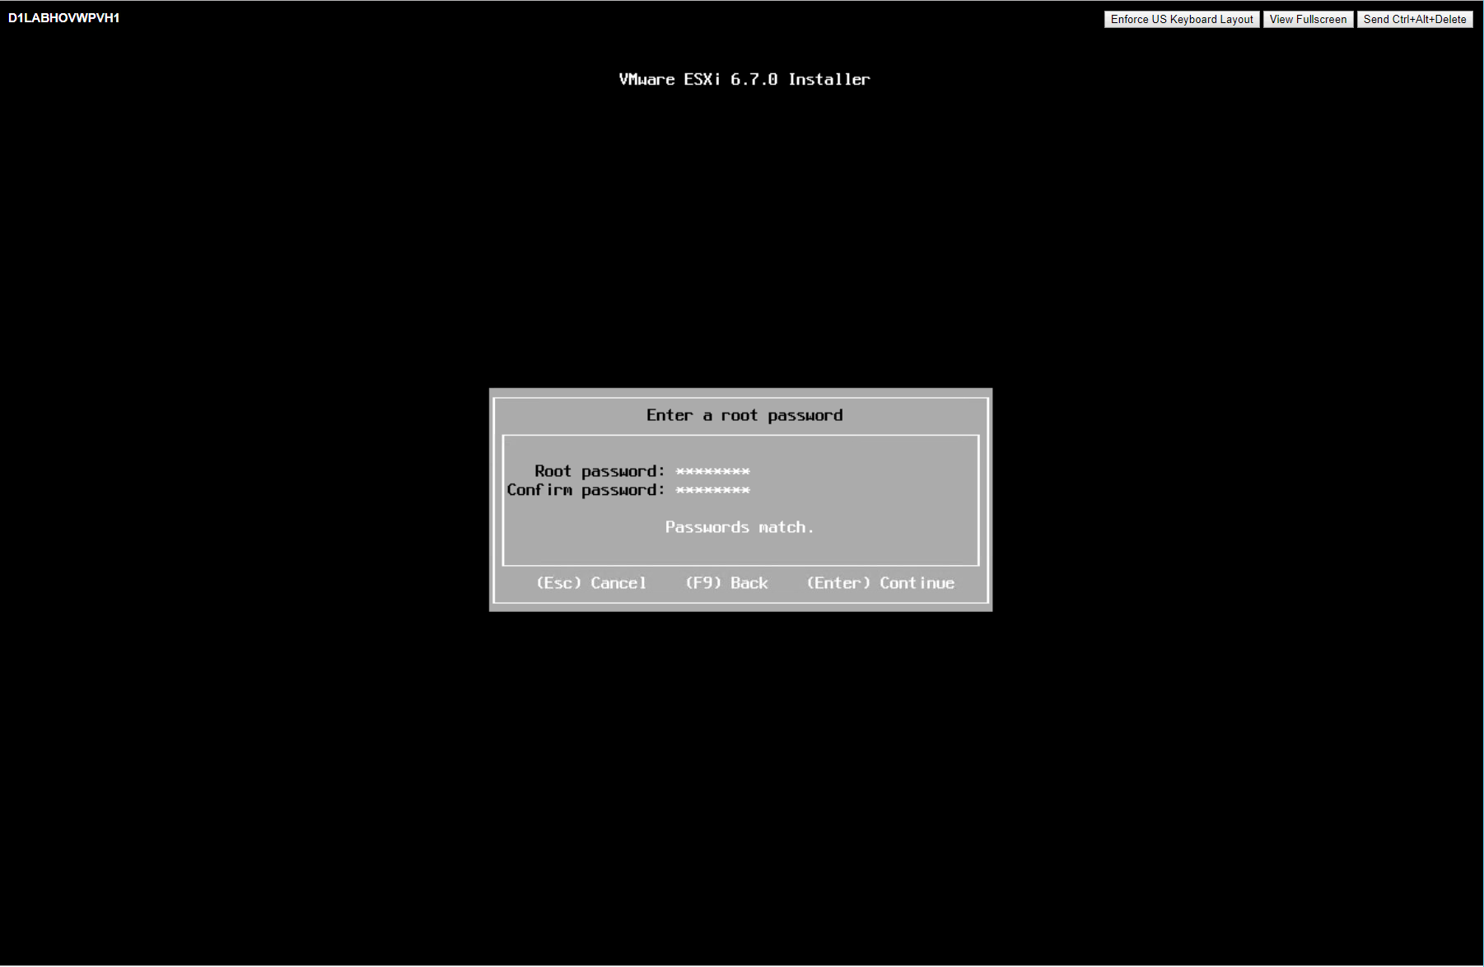Switch console to View Fullscreen
The width and height of the screenshot is (1484, 967).
1308,19
